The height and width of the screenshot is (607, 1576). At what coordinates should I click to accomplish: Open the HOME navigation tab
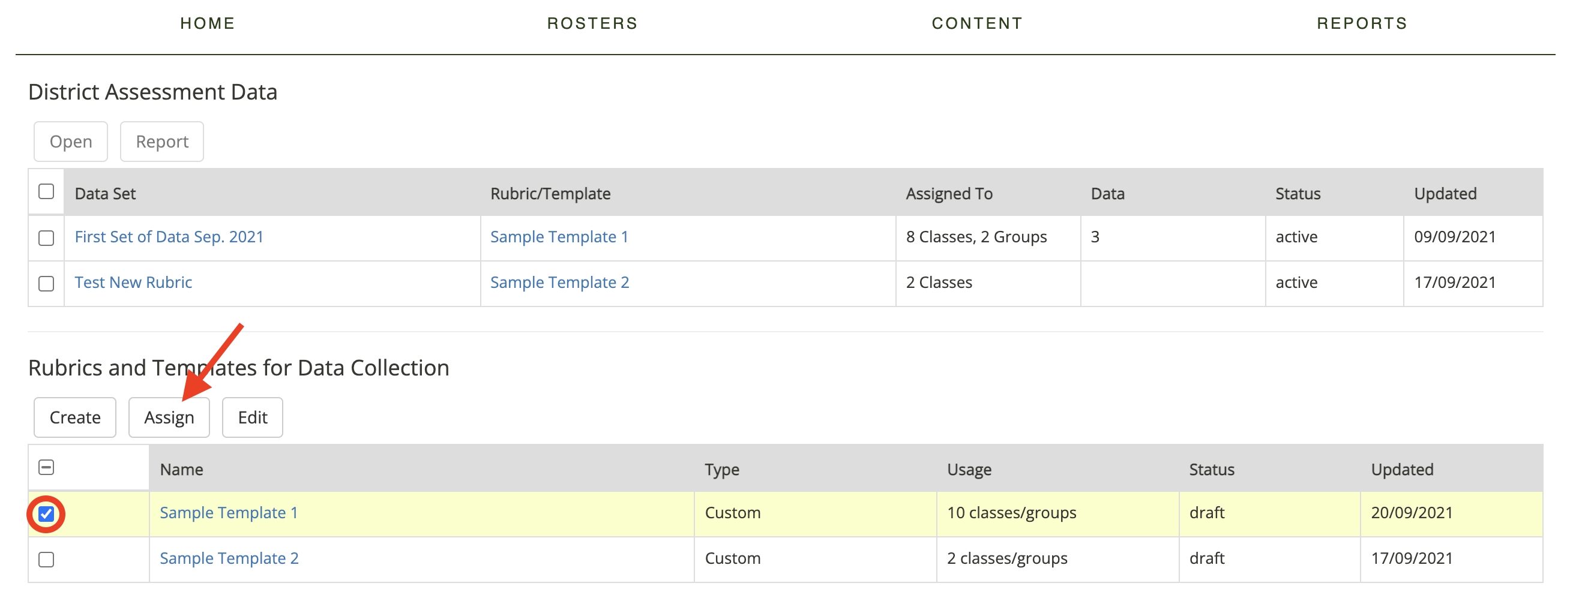[x=208, y=23]
